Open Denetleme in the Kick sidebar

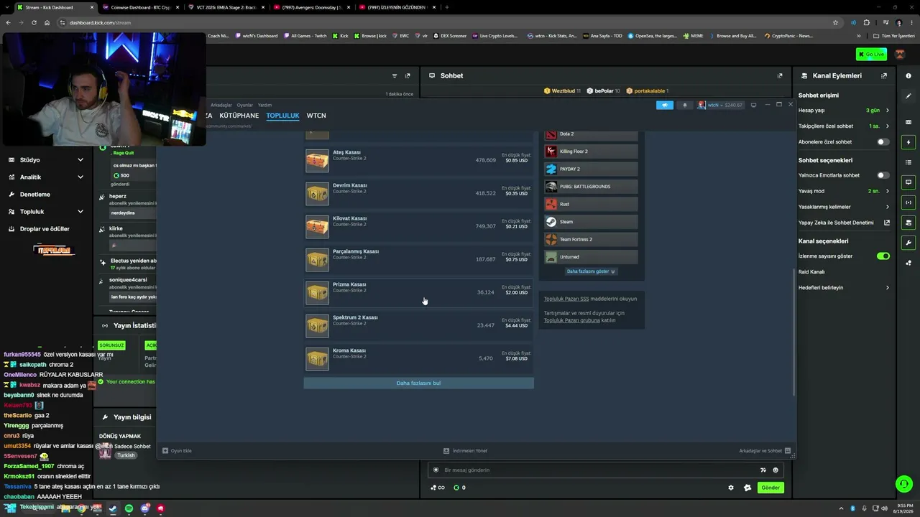pyautogui.click(x=46, y=195)
